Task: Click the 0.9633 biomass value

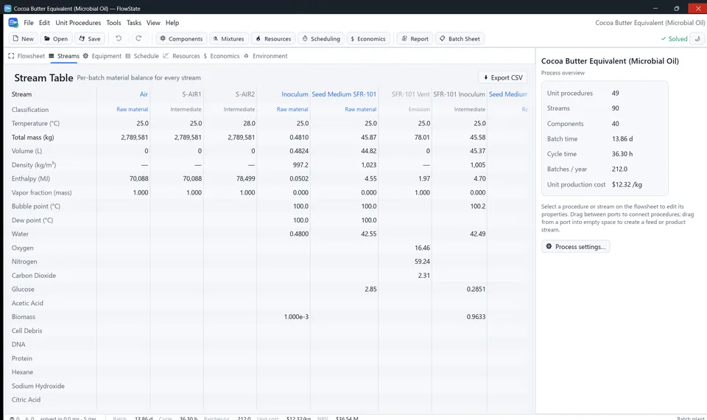Action: tap(476, 317)
